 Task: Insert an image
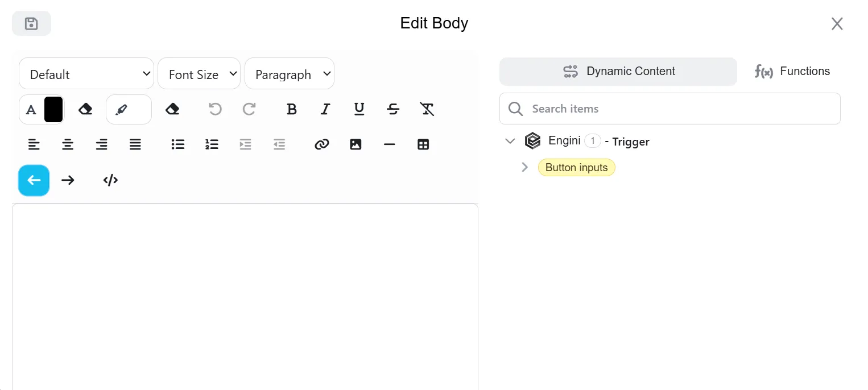356,145
